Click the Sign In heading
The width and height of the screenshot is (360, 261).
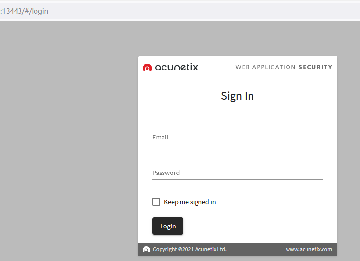tap(237, 96)
